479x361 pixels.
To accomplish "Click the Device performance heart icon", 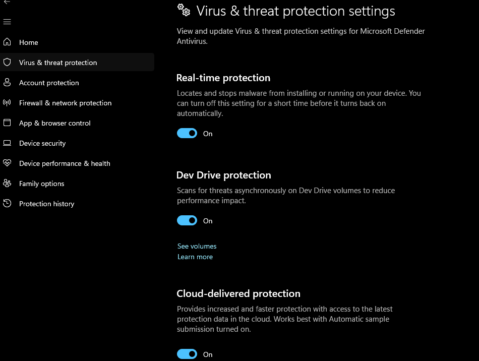I will (x=7, y=163).
